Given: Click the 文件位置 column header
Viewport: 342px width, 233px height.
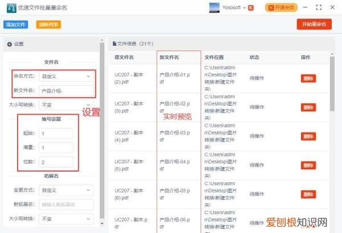Looking at the screenshot, I should click(x=214, y=57).
